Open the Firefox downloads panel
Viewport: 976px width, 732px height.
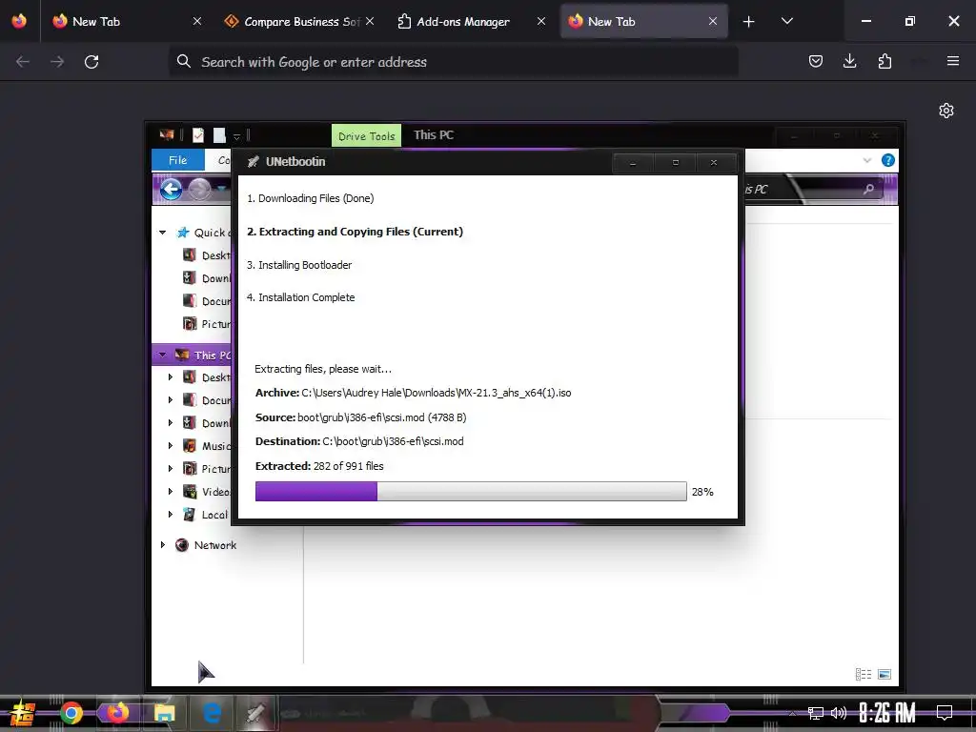coord(849,61)
